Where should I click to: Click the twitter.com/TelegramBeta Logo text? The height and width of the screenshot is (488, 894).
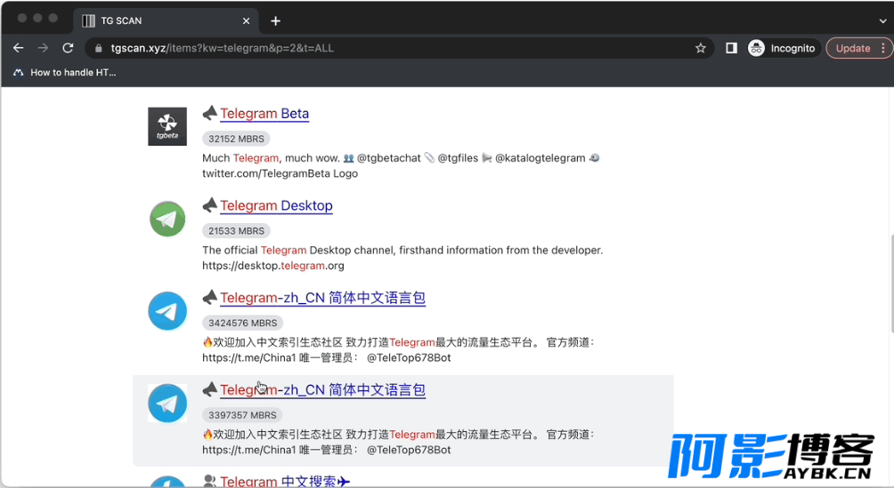pyautogui.click(x=280, y=173)
